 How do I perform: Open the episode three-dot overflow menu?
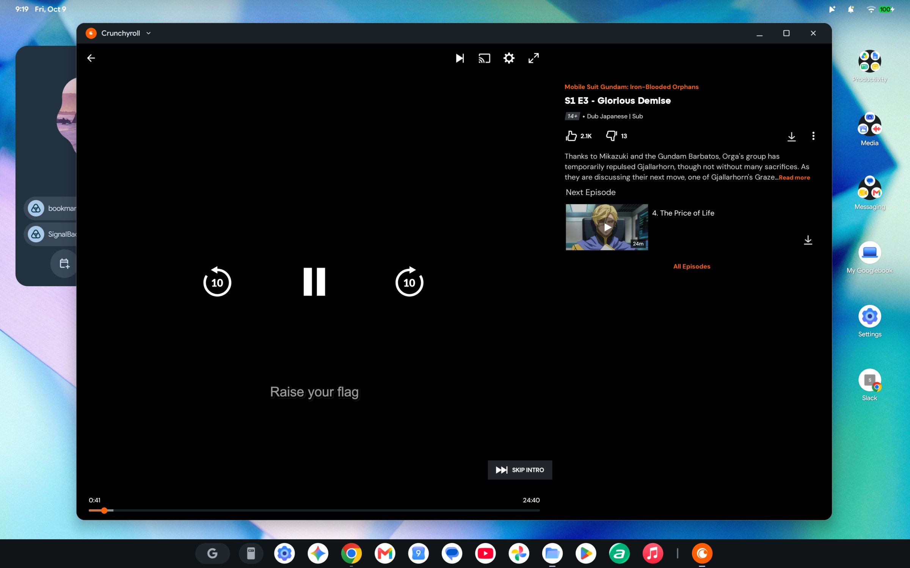[813, 136]
